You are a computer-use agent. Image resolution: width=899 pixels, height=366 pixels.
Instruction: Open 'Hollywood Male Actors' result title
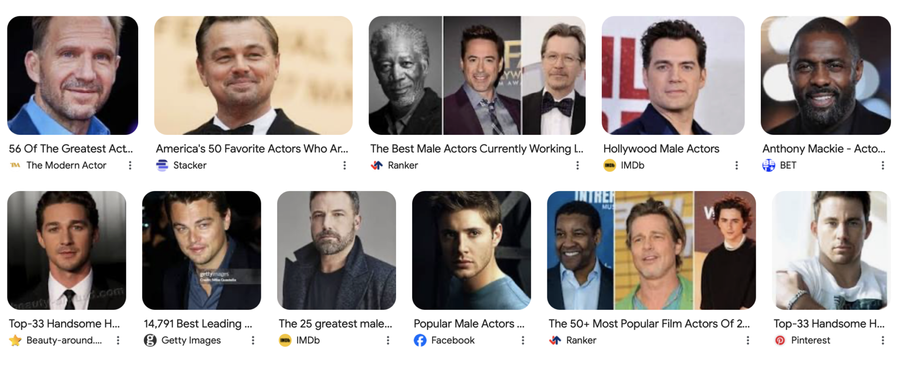tap(661, 149)
